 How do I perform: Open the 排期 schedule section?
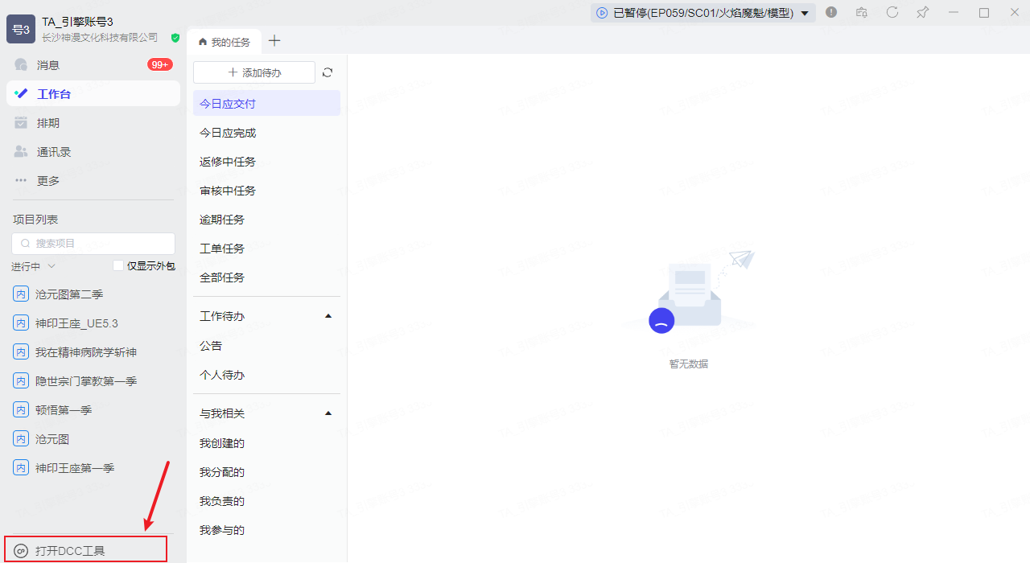48,123
